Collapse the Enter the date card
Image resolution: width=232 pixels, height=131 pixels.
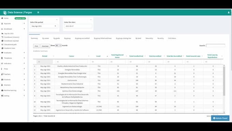point(91,19)
